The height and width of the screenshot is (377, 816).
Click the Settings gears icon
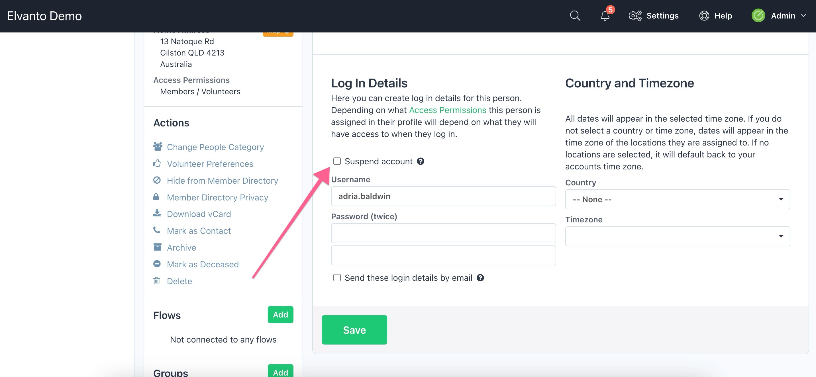[x=635, y=15]
